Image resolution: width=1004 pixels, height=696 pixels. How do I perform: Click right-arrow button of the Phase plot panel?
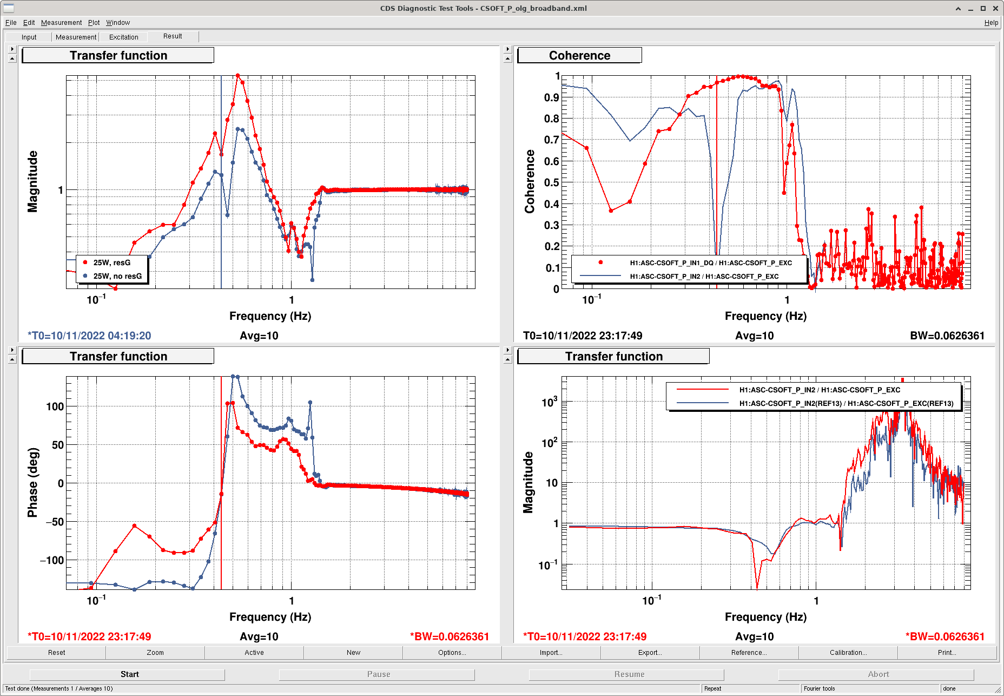point(12,350)
